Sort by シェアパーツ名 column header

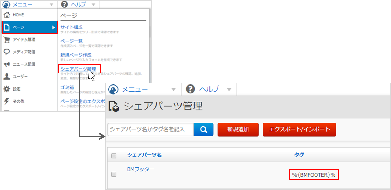[x=144, y=155]
